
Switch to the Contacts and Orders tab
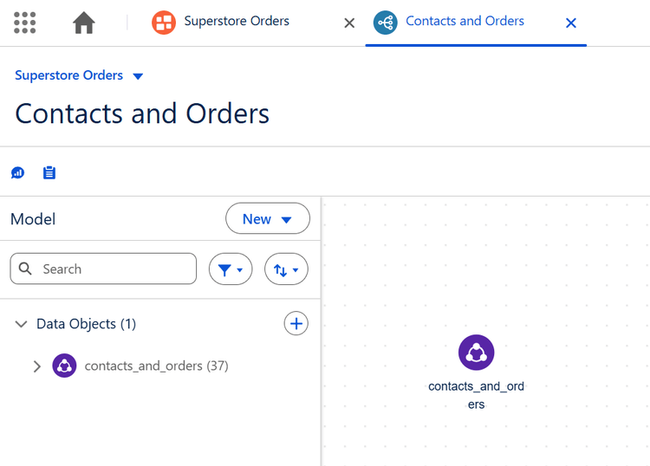465,22
